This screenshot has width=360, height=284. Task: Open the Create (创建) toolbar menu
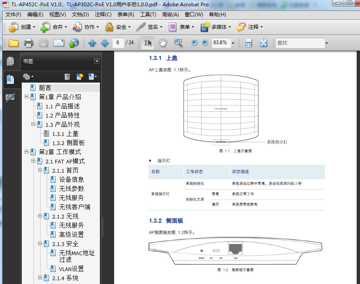click(22, 27)
